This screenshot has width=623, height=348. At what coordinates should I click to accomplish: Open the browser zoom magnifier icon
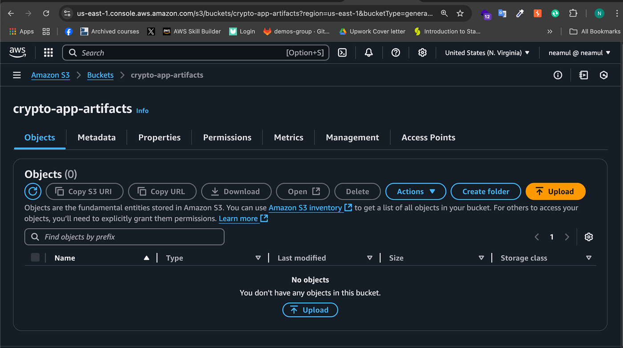[x=444, y=13]
